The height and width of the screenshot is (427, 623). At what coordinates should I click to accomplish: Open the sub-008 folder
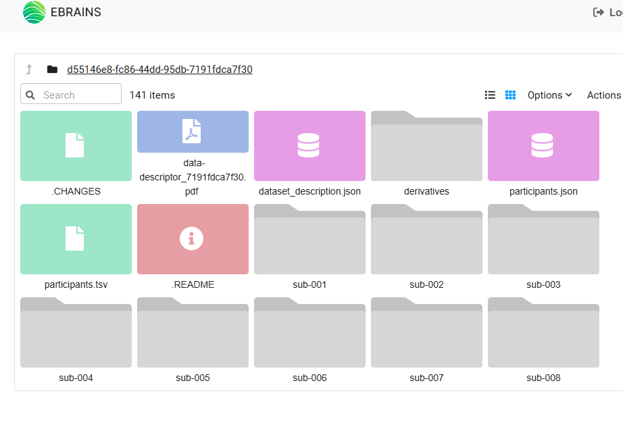[543, 332]
